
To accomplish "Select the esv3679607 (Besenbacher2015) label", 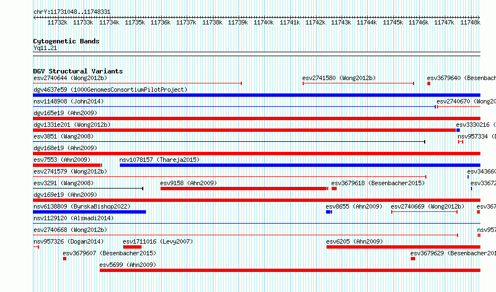I will coord(109,253).
